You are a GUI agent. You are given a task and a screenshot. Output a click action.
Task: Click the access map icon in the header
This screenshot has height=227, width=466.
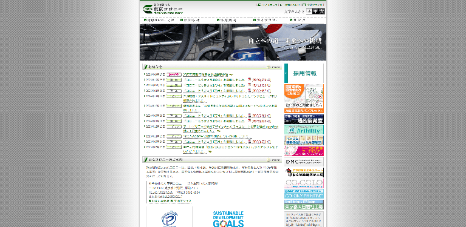click(304, 5)
